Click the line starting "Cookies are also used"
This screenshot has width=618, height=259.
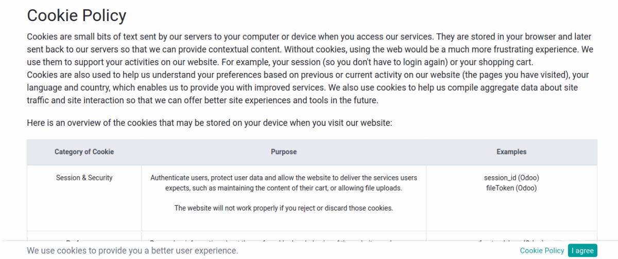coord(307,75)
